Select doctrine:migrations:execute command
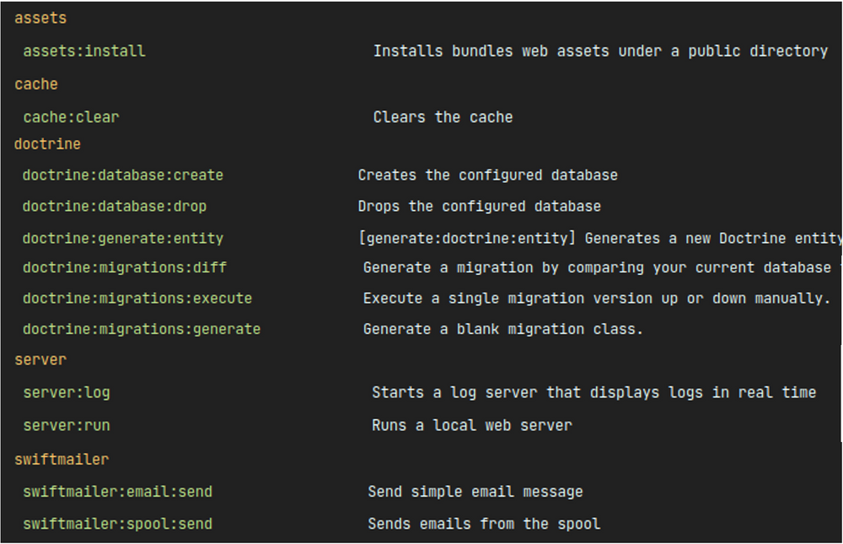 pos(137,298)
